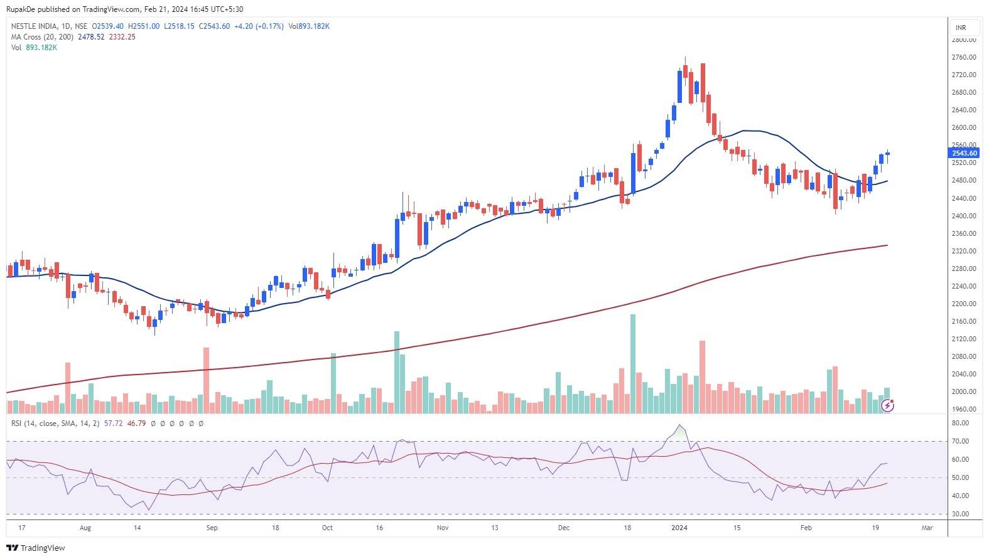Click the 2600.00 price axis label

[x=964, y=127]
